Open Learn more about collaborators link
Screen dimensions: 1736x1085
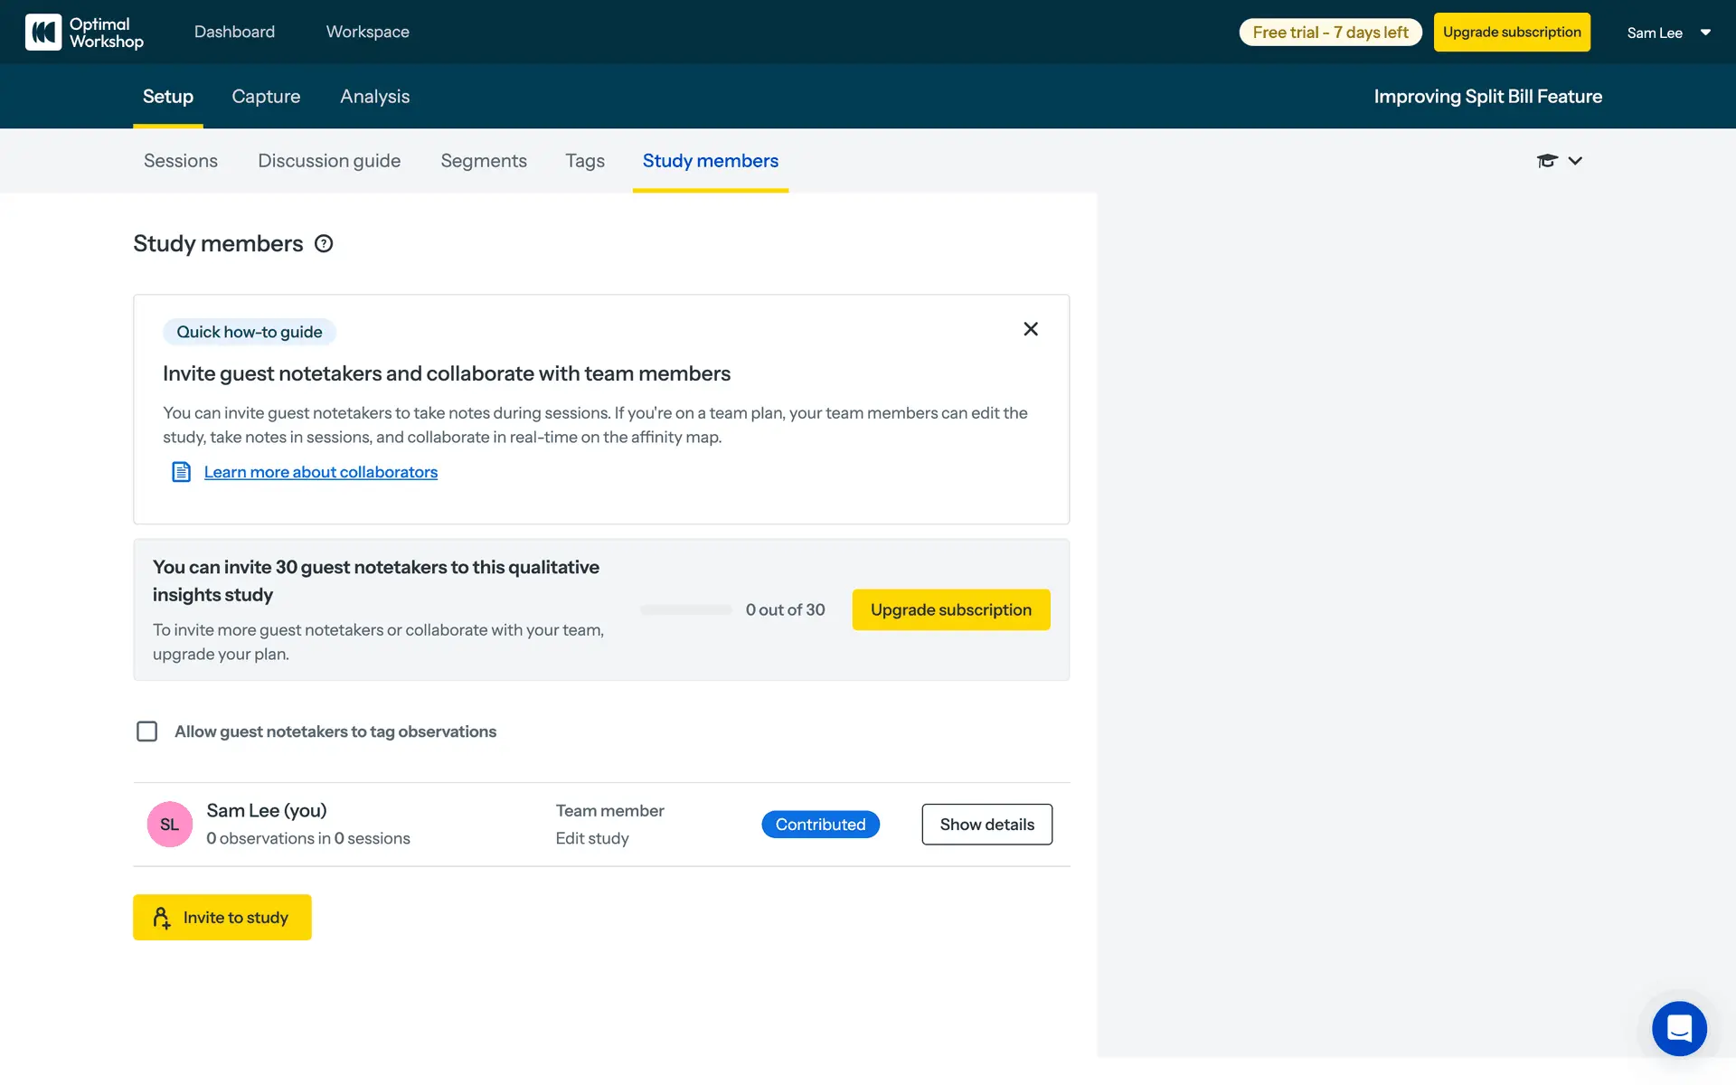point(320,472)
